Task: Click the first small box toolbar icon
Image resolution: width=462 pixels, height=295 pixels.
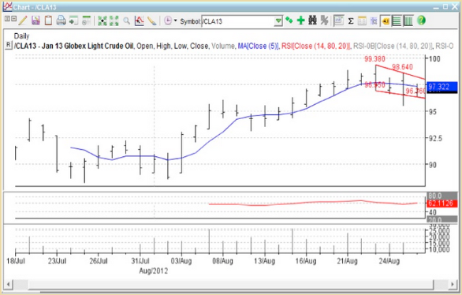Action: coord(7,19)
